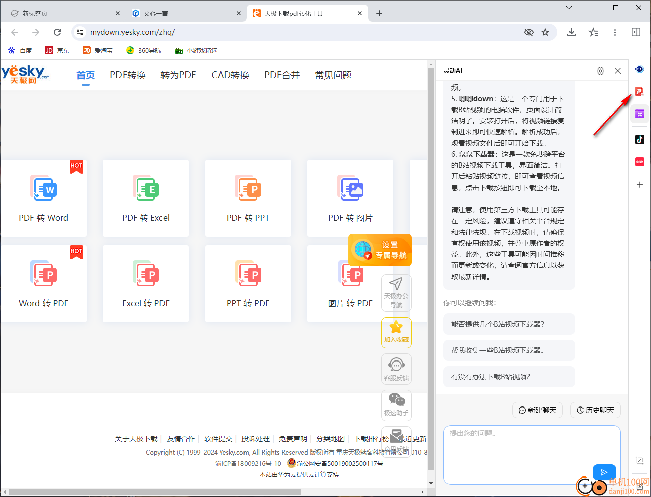The width and height of the screenshot is (651, 497).
Task: Click suggestion 有没有办法下载B站视频?
Action: tap(509, 377)
